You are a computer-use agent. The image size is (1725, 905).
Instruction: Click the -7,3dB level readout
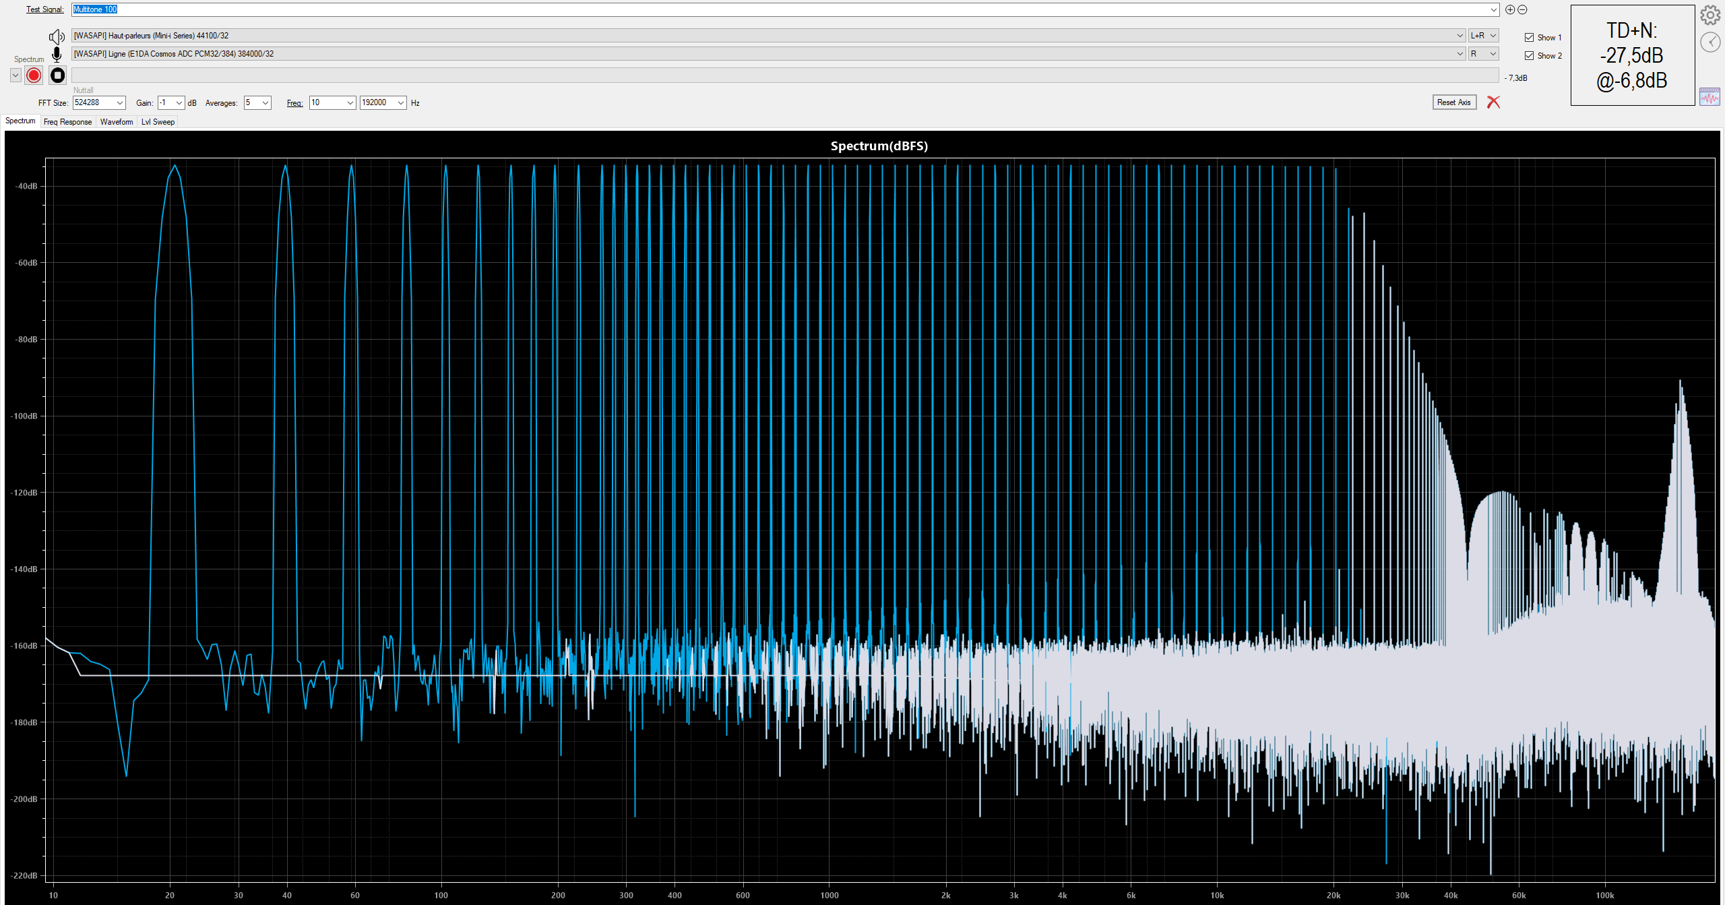(x=1516, y=78)
